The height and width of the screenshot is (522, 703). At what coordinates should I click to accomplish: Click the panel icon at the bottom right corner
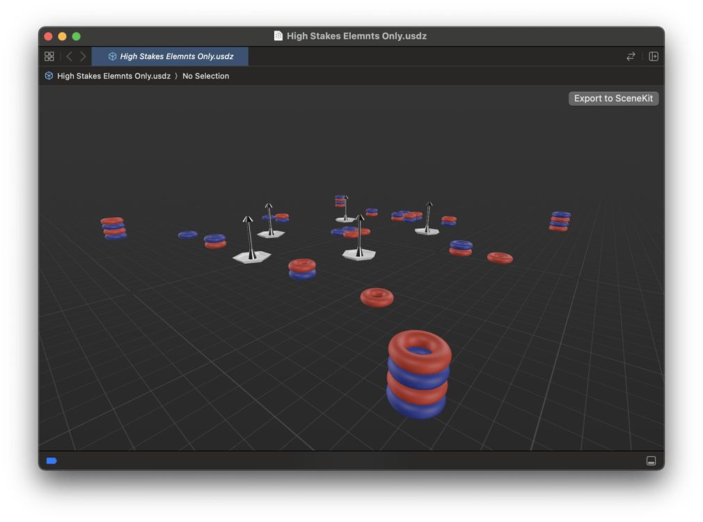[651, 460]
